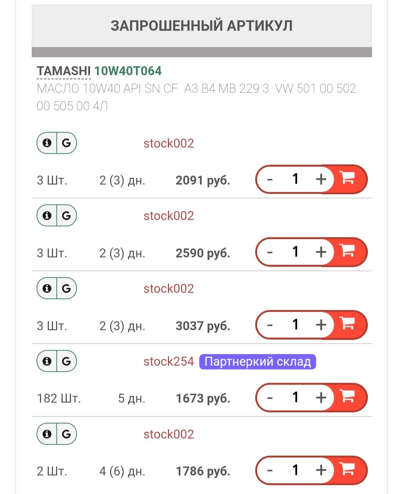This screenshot has width=403, height=494.
Task: Increase quantity for the 2091 руб. offer
Action: [321, 180]
